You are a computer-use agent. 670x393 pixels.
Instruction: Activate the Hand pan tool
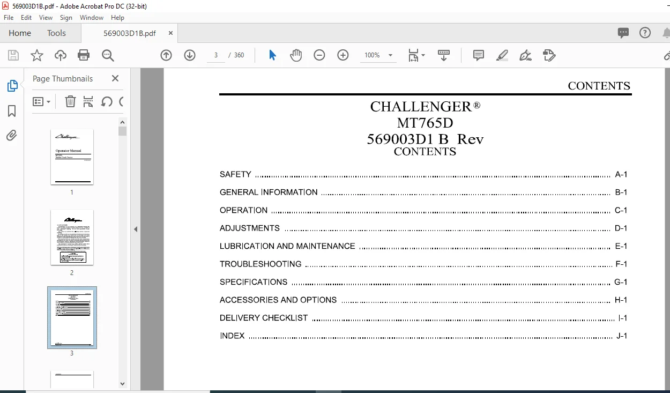pyautogui.click(x=296, y=55)
